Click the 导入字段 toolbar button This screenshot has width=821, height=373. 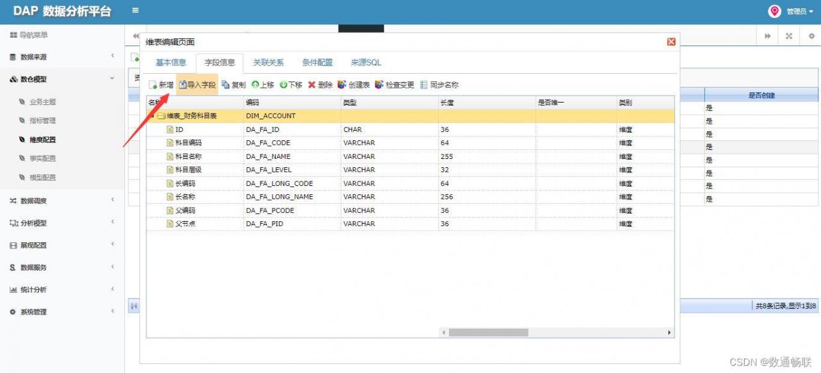pyautogui.click(x=198, y=85)
